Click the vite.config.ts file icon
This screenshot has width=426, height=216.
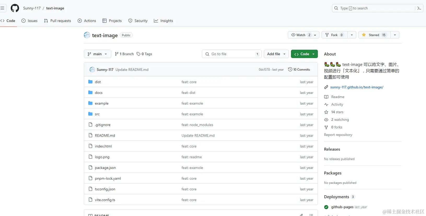(90, 200)
